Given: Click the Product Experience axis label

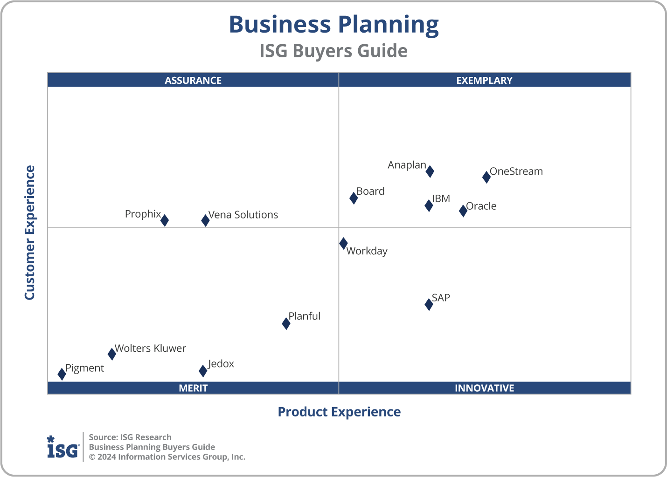Looking at the screenshot, I should click(x=339, y=412).
